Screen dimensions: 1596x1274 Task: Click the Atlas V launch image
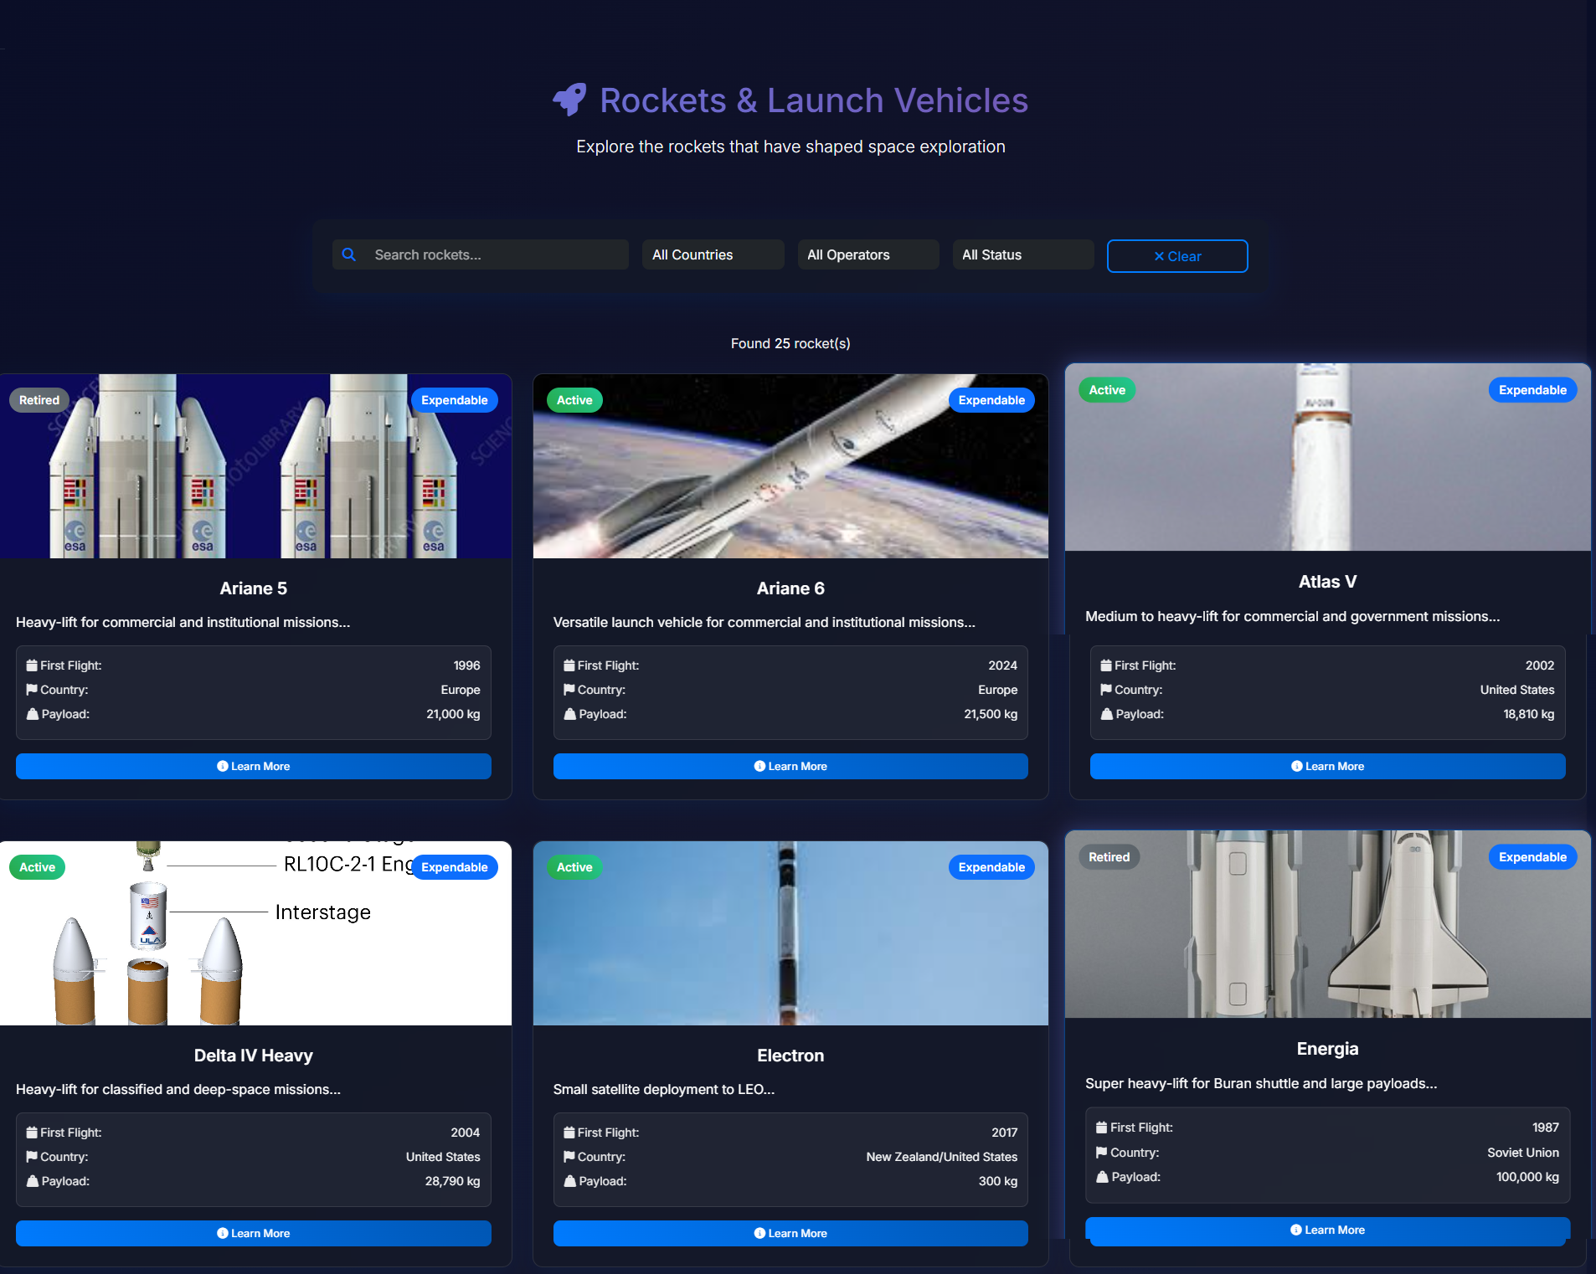[1327, 457]
